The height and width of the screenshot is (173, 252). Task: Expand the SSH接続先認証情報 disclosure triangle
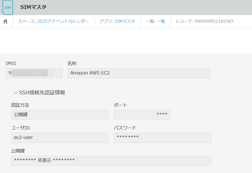point(16,92)
